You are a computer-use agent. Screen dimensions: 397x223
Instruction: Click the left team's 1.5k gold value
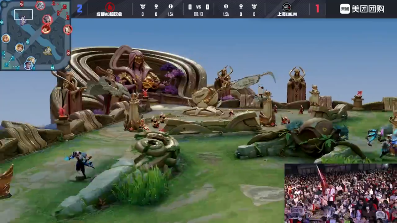tap(170, 14)
